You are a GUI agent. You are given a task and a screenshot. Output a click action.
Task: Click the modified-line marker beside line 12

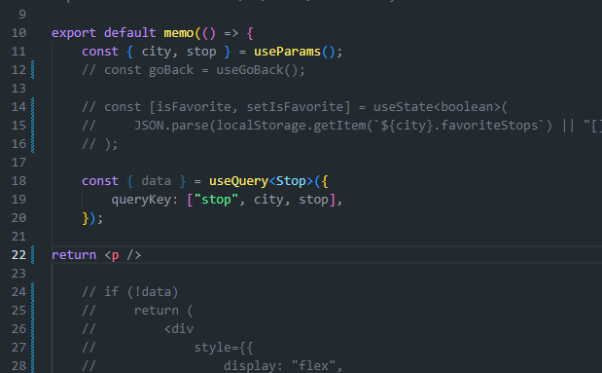pos(33,69)
